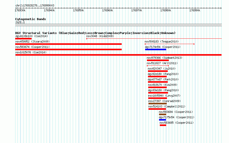Open nsv820347 (Ju2010) label
The image size is (229, 143).
162,69
